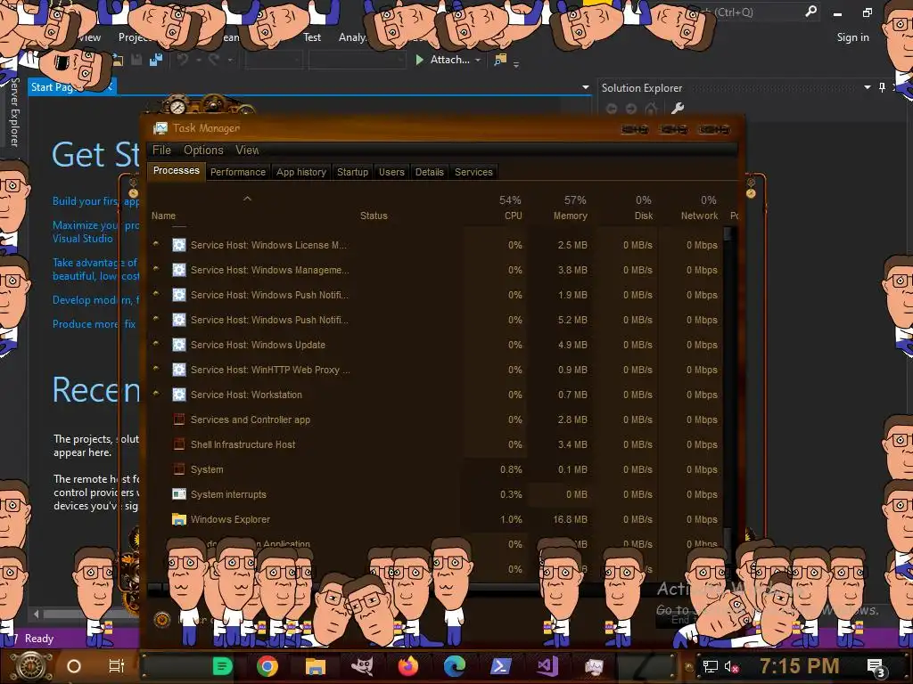Viewport: 913px width, 684px height.
Task: Click the green Attach play icon
Action: (x=419, y=60)
